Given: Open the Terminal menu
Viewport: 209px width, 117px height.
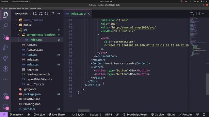Looking at the screenshot, I should pyautogui.click(x=33, y=8).
